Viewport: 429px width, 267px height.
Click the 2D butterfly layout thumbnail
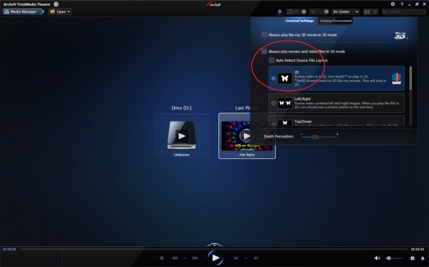285,79
